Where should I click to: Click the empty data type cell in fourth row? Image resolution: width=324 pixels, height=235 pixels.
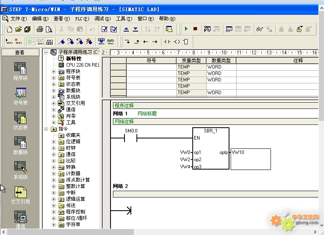click(221, 86)
